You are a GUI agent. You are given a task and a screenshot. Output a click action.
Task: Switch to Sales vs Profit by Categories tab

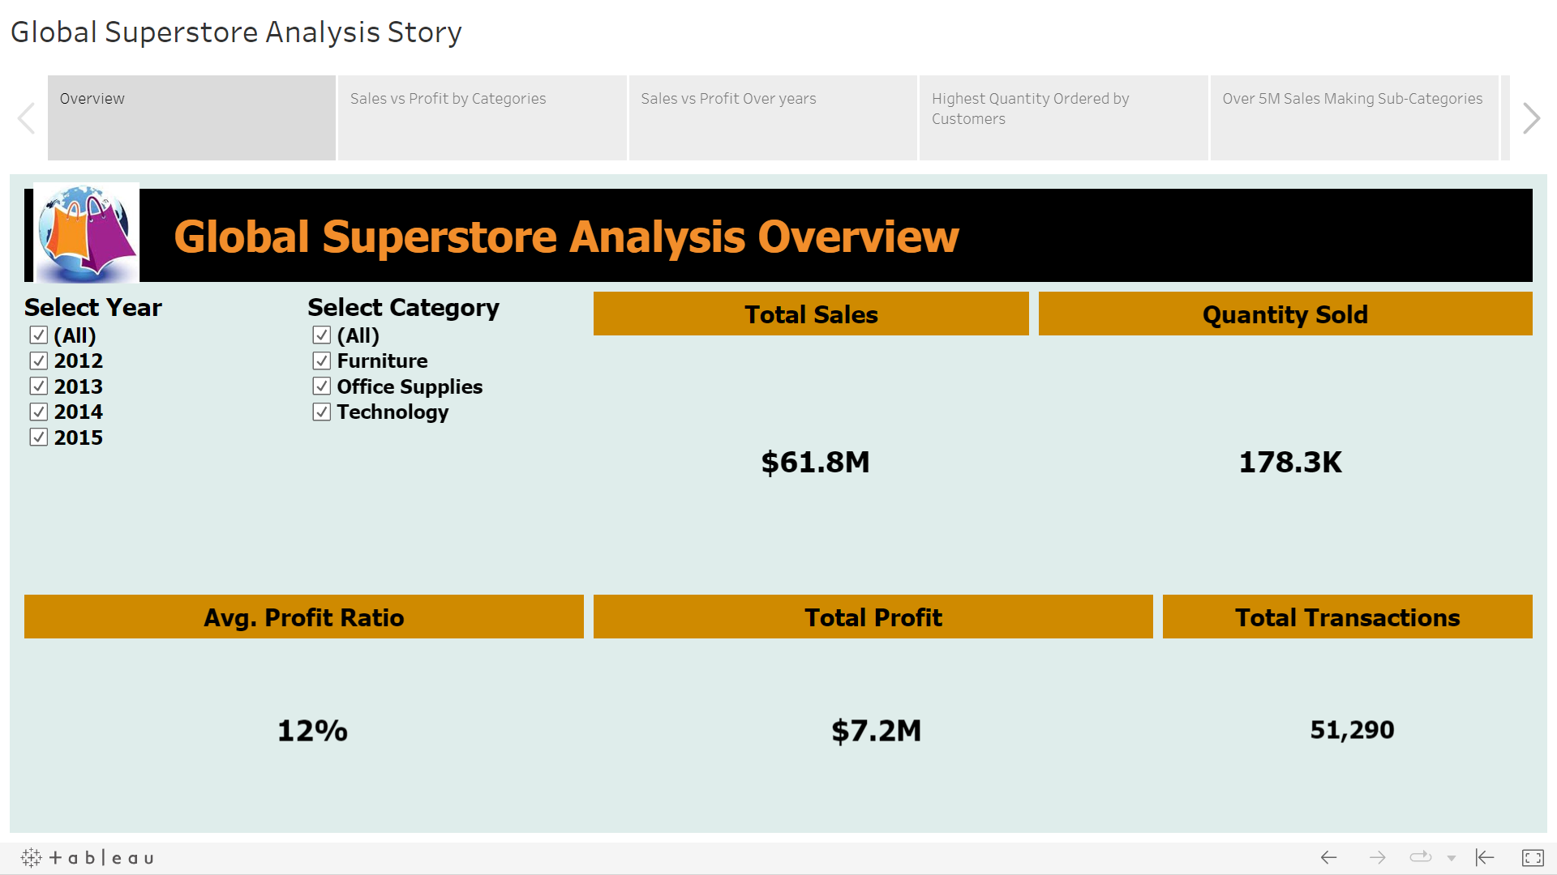click(x=482, y=117)
